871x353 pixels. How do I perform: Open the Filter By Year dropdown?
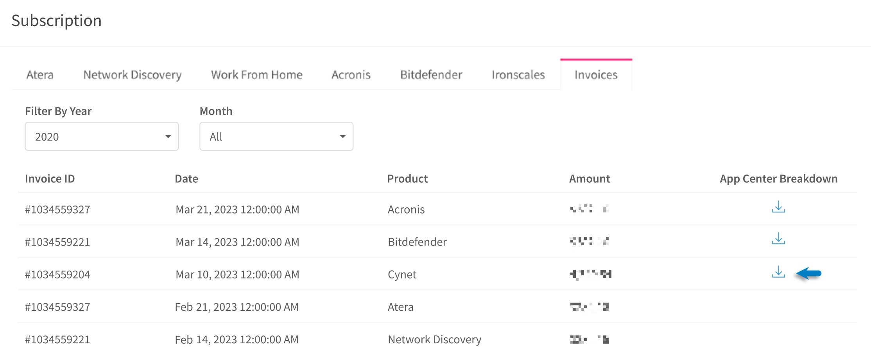pyautogui.click(x=102, y=136)
